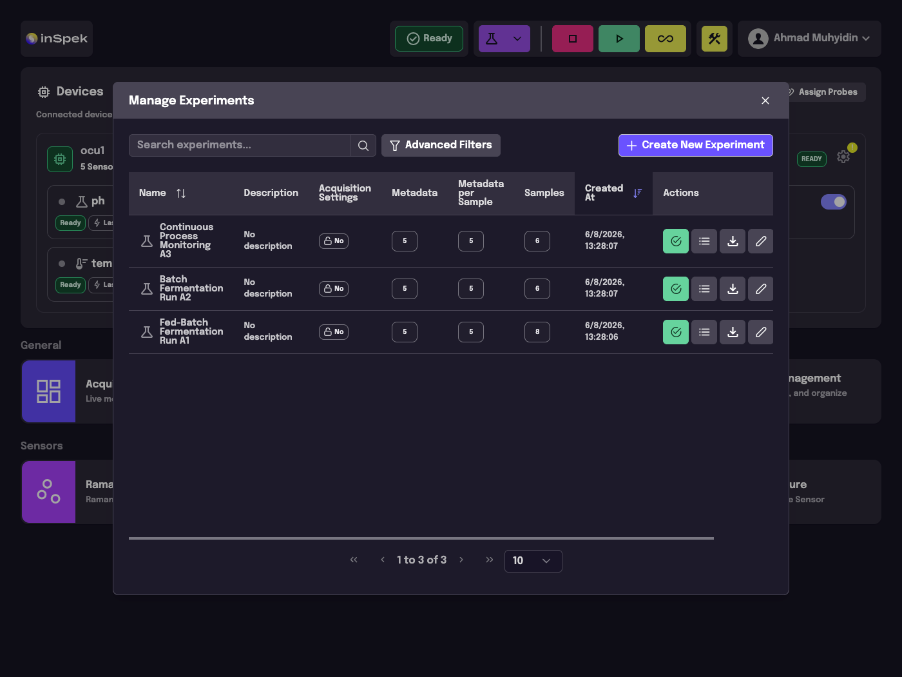The height and width of the screenshot is (677, 902).
Task: Edit the Fed-Batch Fermentation Run A1 experiment
Action: tap(761, 332)
